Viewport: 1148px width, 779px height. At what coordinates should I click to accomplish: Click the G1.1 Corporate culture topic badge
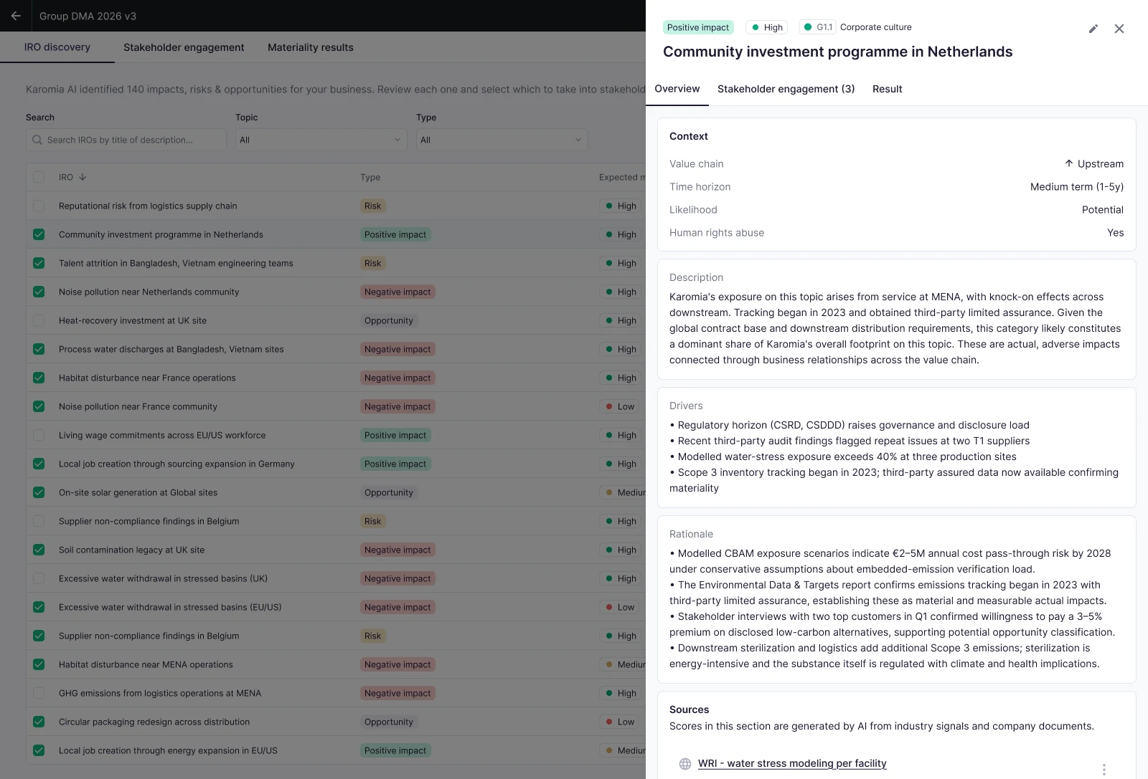(x=855, y=27)
